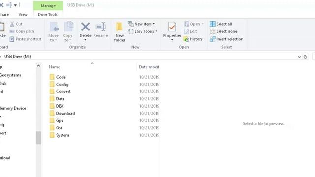
Task: Open the quick access toolbar customize arrow
Action: (x=15, y=5)
